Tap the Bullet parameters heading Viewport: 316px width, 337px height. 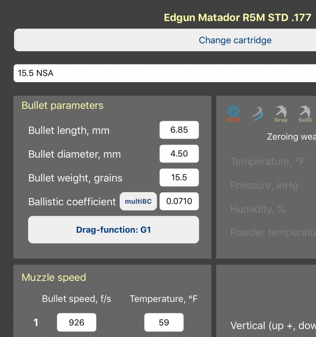(x=62, y=105)
